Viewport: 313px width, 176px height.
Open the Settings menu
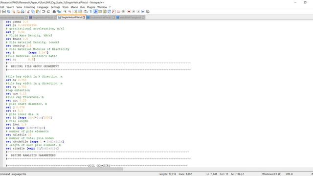[55, 7]
